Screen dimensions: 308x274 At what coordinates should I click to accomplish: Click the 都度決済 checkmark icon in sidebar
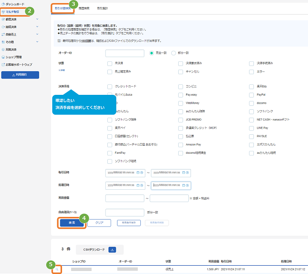pyautogui.click(x=3, y=19)
